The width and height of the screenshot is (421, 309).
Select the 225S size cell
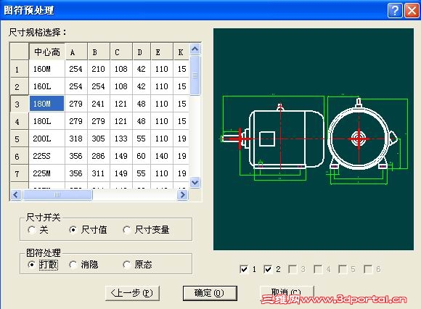tap(47, 156)
